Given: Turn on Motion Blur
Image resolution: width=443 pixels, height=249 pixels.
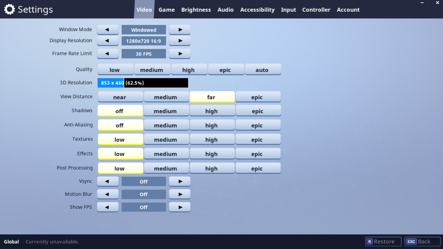Looking at the screenshot, I should 179,194.
